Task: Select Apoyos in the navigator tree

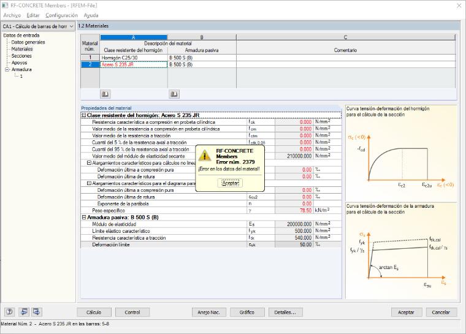Action: 20,63
